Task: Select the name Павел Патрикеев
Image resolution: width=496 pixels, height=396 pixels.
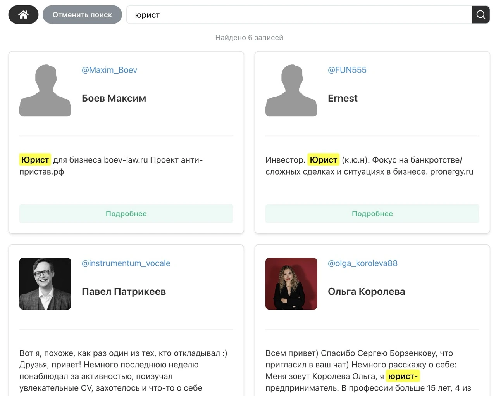Action: click(124, 292)
